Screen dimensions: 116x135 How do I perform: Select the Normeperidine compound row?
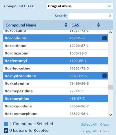point(55,91)
